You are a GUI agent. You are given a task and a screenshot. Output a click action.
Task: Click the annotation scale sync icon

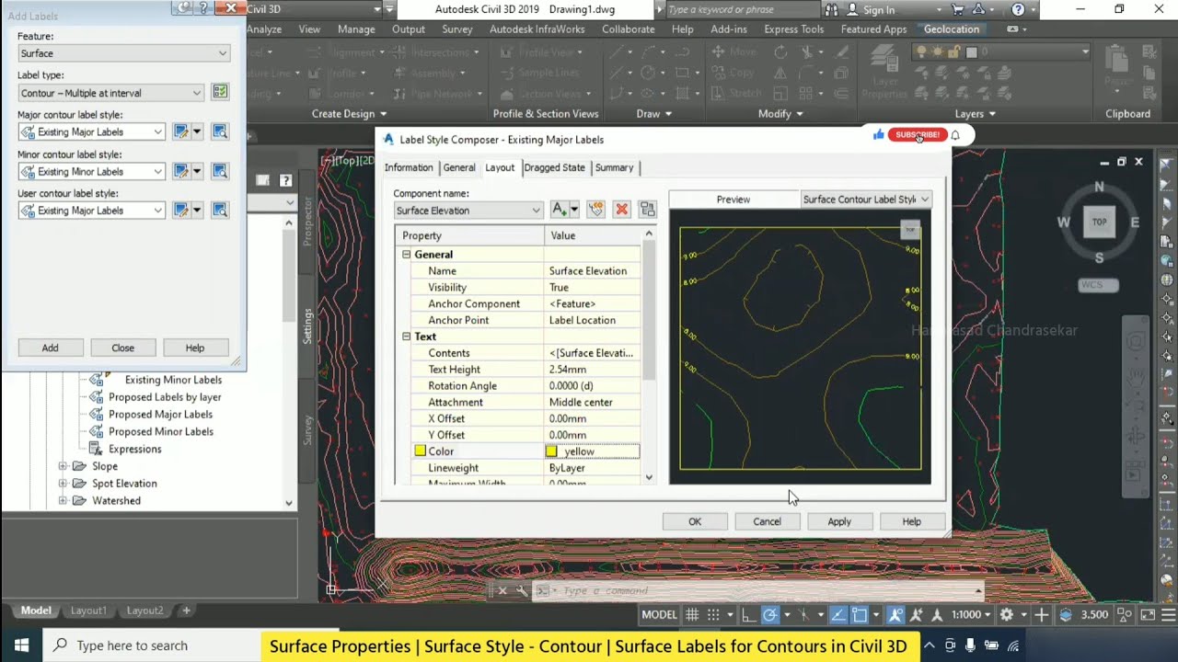coord(937,614)
